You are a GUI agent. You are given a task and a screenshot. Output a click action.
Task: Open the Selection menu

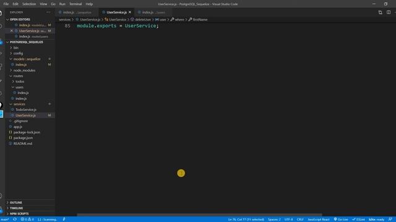pyautogui.click(x=29, y=4)
